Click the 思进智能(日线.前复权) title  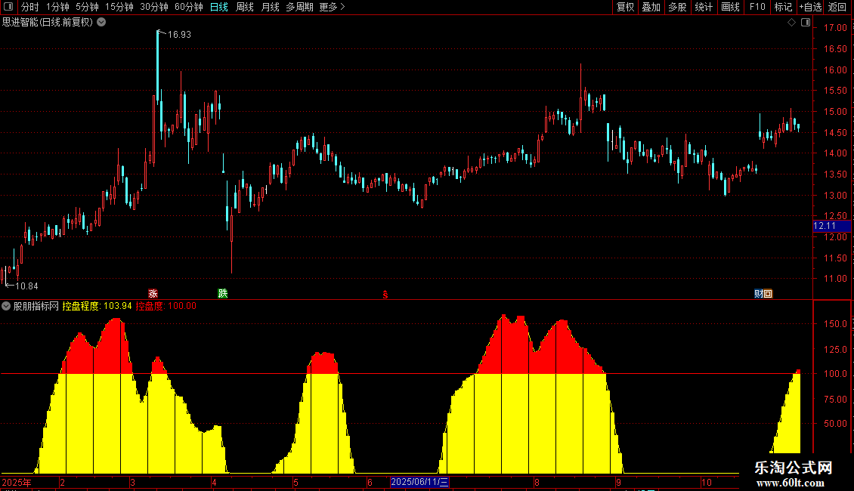tap(48, 23)
